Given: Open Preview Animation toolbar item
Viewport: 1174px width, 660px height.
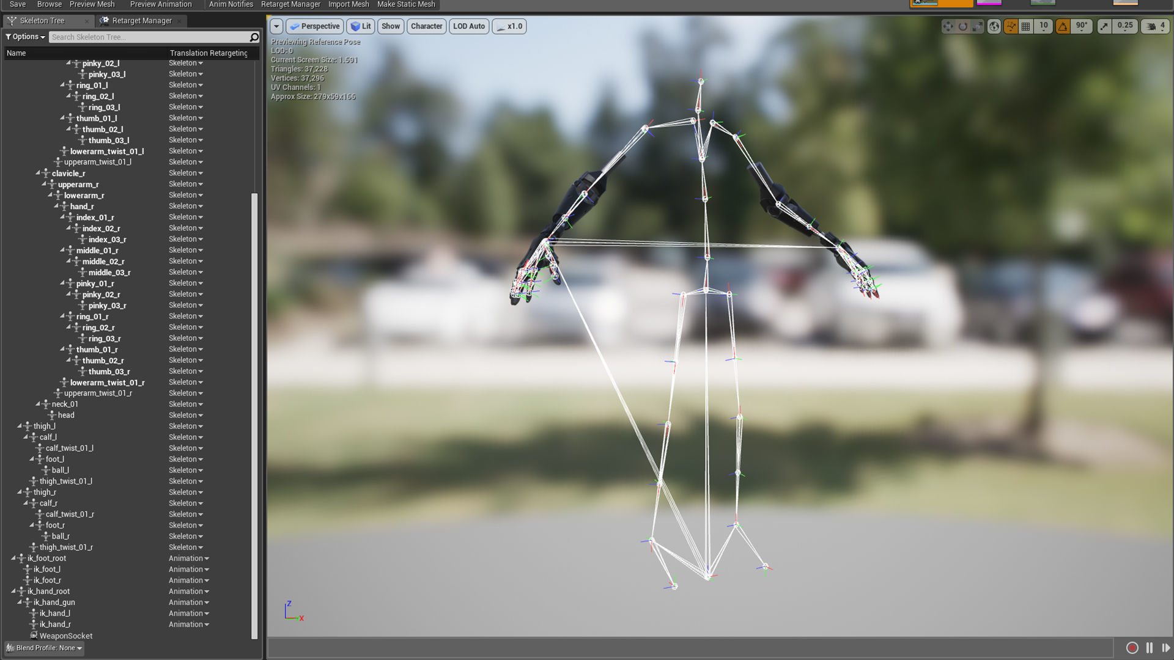Looking at the screenshot, I should (x=161, y=4).
